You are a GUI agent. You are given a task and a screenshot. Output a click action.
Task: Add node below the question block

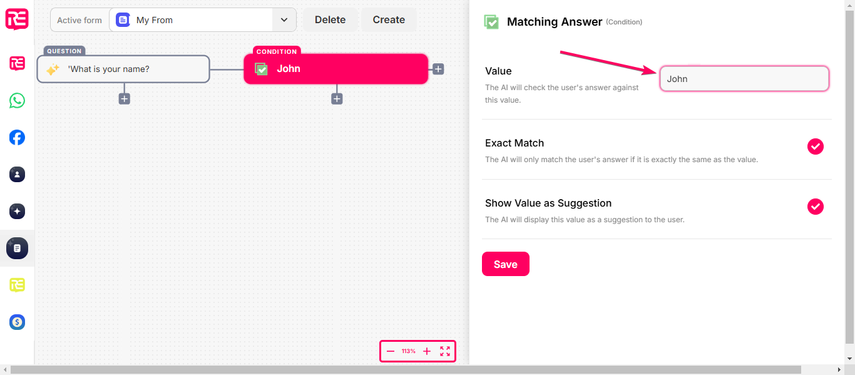(125, 98)
